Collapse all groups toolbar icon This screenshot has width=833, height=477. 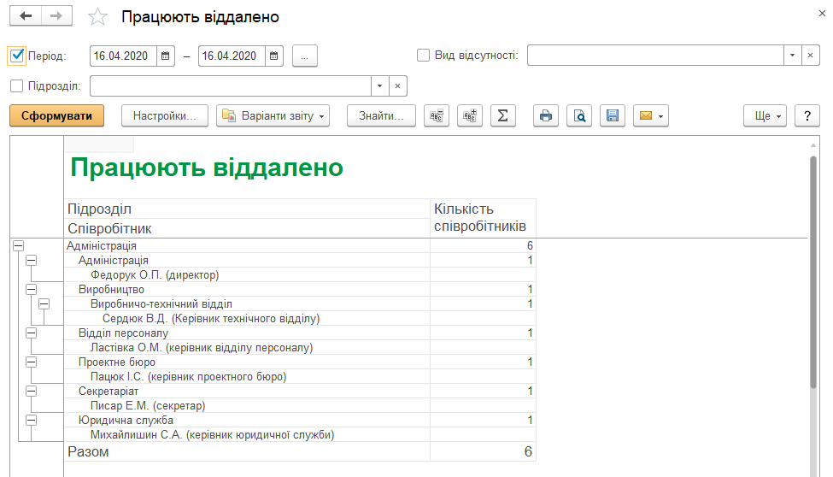point(437,116)
